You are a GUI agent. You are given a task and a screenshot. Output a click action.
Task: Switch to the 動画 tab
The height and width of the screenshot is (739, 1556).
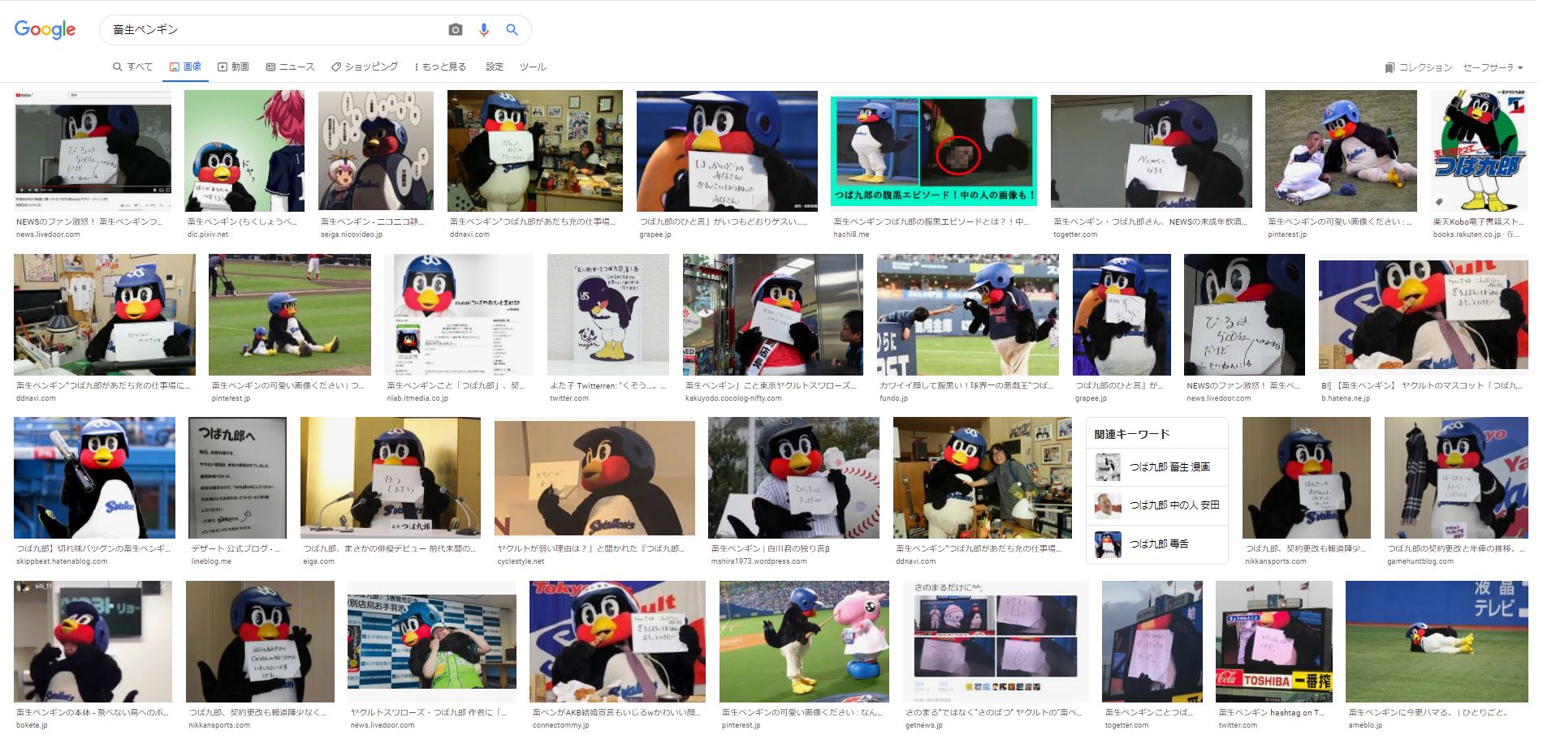(x=233, y=67)
